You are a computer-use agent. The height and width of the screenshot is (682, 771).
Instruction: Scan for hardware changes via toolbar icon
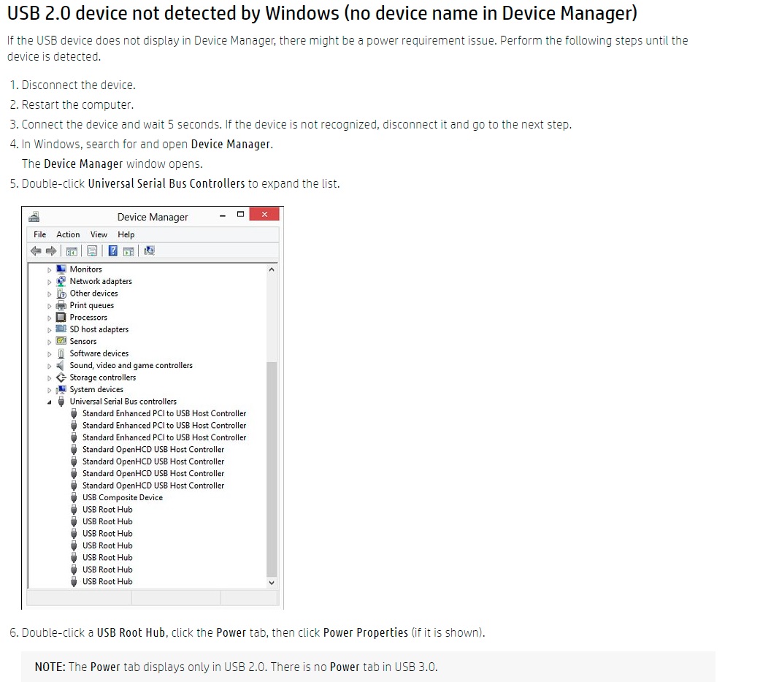(x=149, y=250)
